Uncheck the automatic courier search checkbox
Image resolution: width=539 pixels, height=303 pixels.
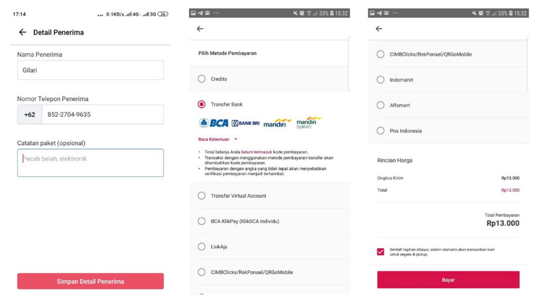coord(381,252)
